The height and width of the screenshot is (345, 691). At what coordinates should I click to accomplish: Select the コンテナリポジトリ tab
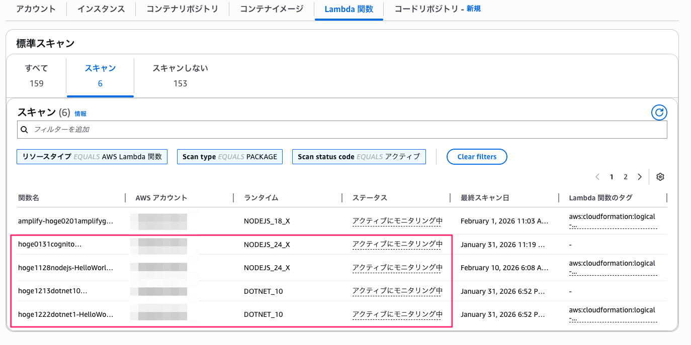click(x=182, y=9)
